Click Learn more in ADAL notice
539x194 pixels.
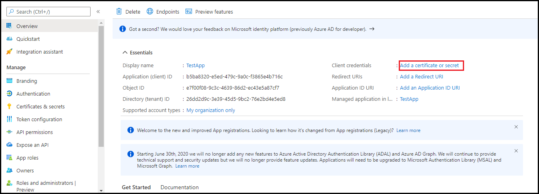(x=187, y=166)
